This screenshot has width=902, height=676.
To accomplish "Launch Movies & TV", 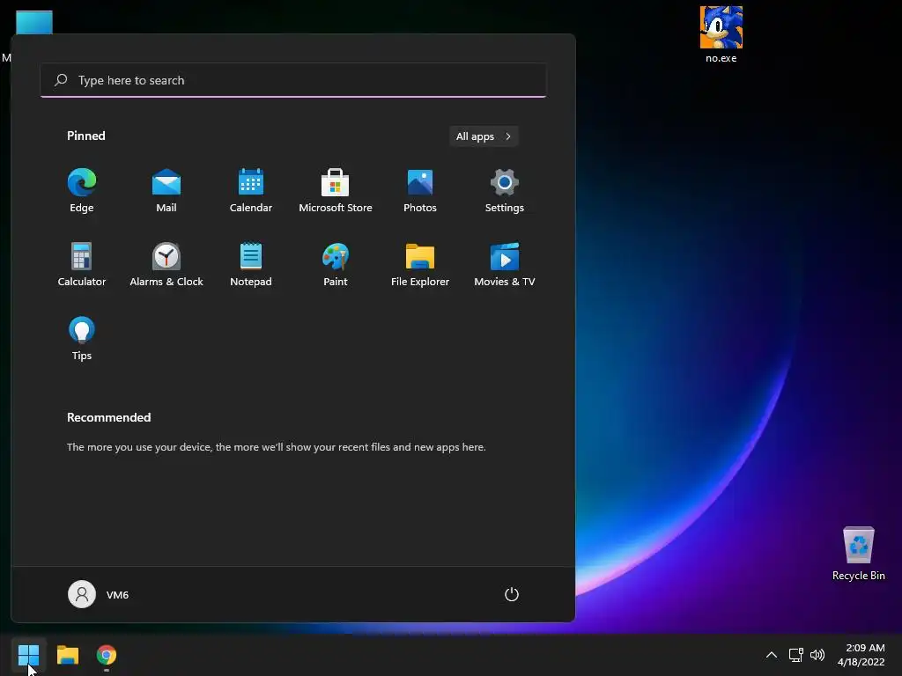I will (505, 265).
